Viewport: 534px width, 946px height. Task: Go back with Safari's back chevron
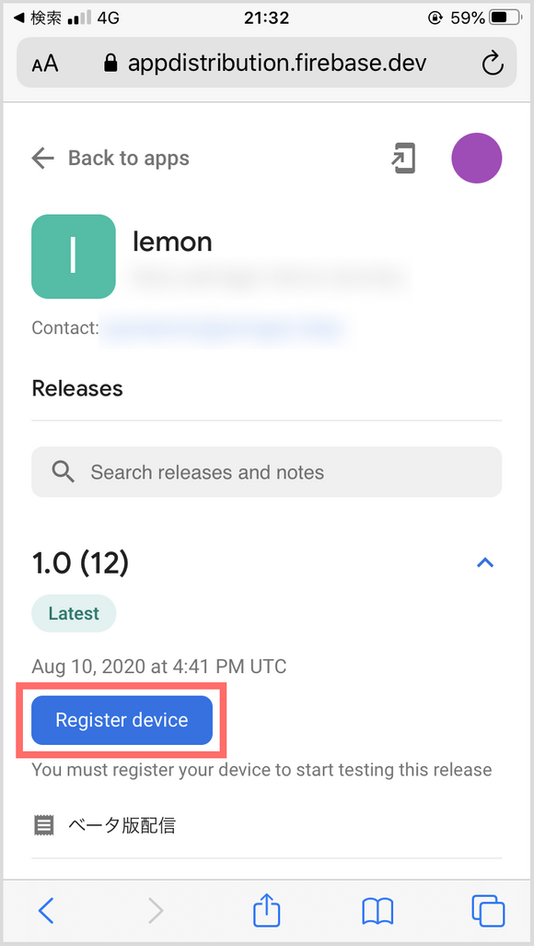click(x=46, y=910)
